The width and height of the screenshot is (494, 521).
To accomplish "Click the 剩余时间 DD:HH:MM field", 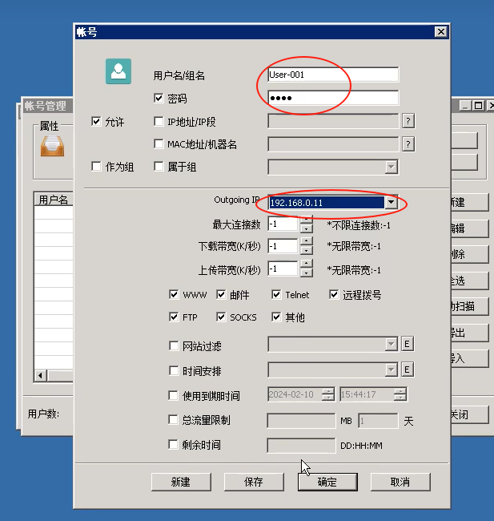I will pos(301,446).
